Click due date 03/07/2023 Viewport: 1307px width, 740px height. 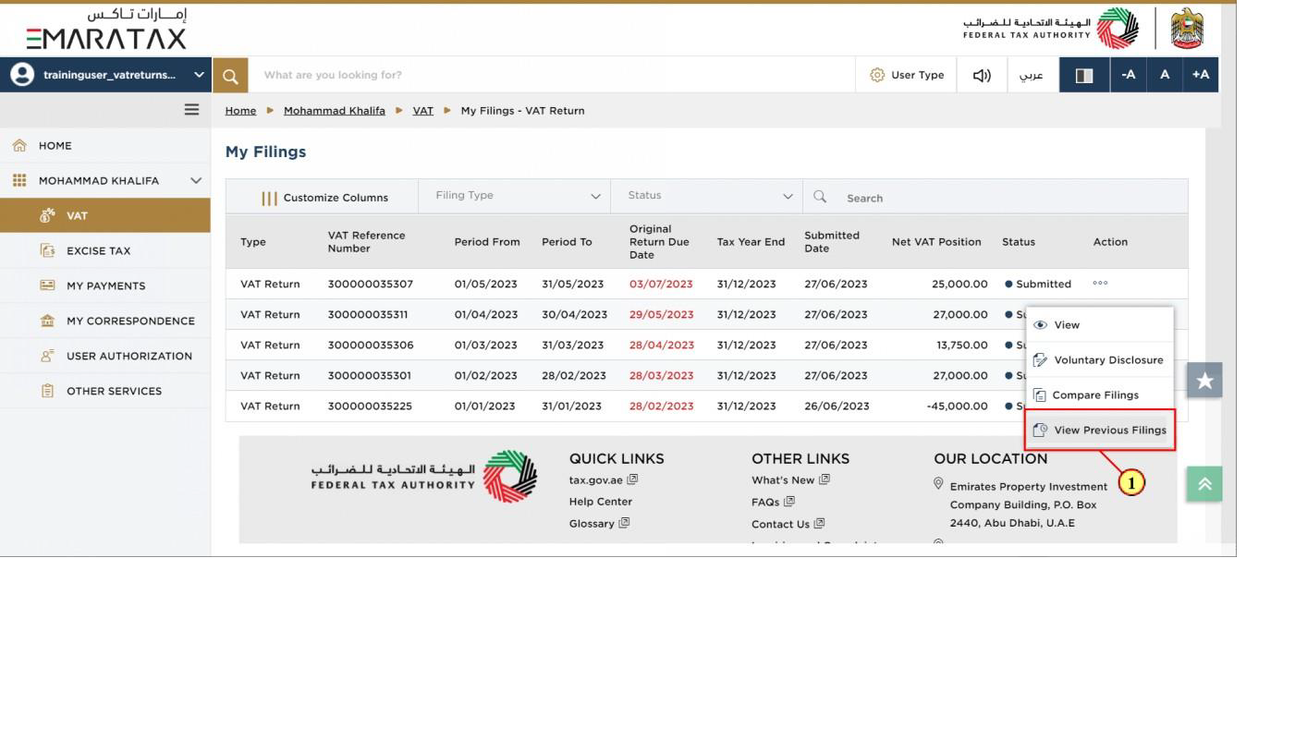(x=661, y=284)
